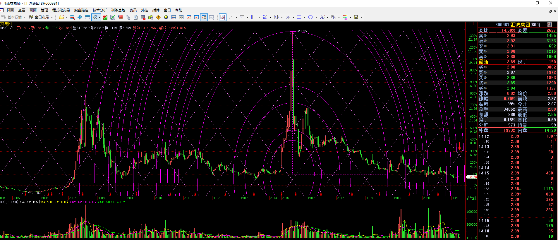This screenshot has width=558, height=240.
Task: Open the 查看 menu
Action: click(22, 10)
